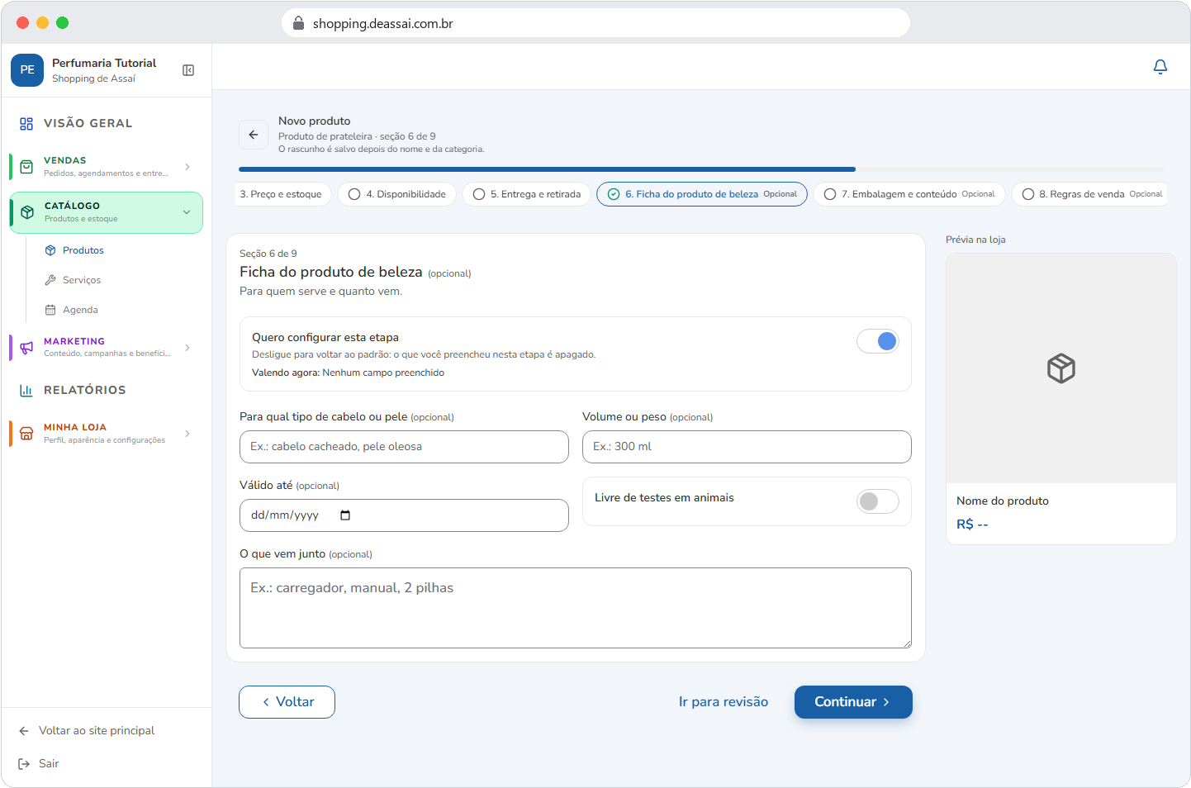Open step 8. Regras de venda
This screenshot has height=788, width=1191.
point(1090,194)
